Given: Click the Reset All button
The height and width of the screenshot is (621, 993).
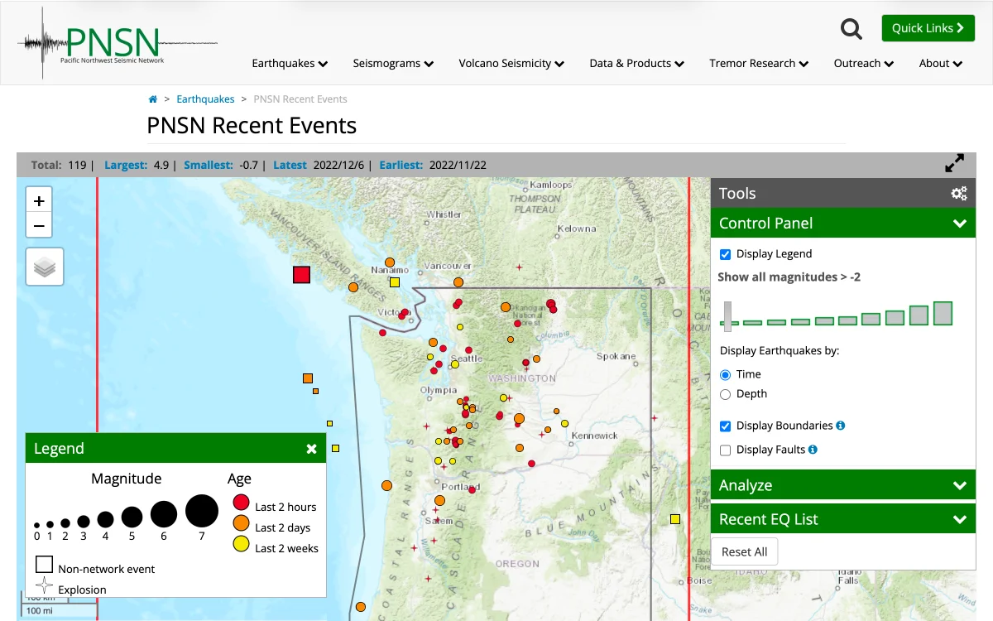Looking at the screenshot, I should (744, 552).
